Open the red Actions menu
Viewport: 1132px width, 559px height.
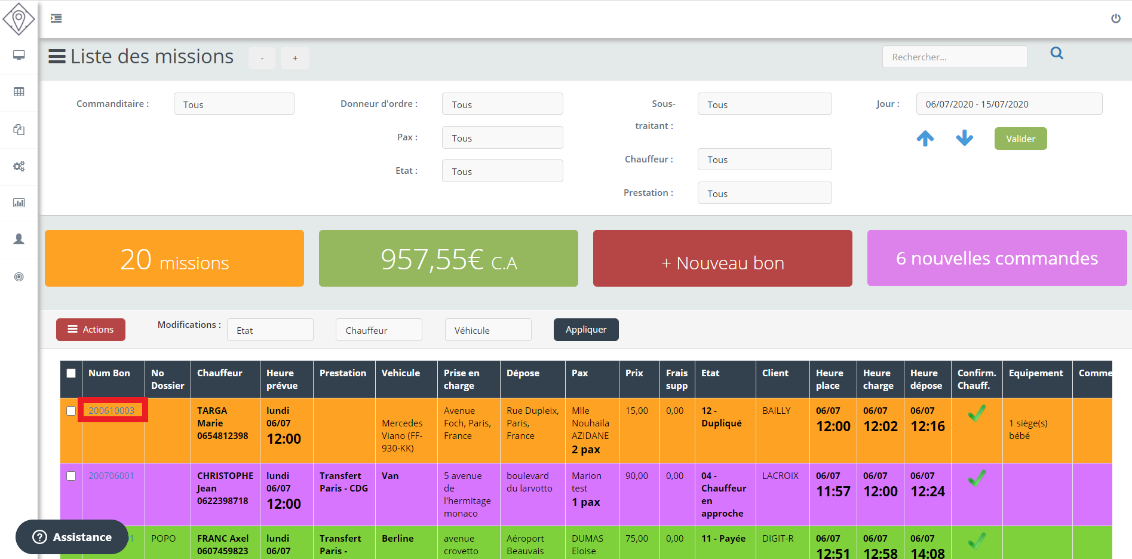[91, 330]
